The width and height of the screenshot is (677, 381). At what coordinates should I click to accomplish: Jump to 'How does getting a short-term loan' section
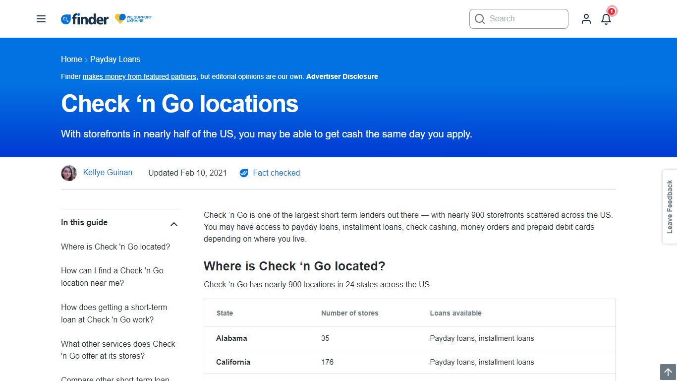pyautogui.click(x=114, y=314)
